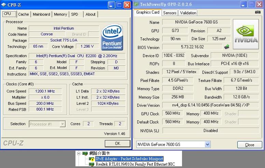This screenshot has width=265, height=168.
Task: Click the Close button in GPU-Z
Action: 250,145
